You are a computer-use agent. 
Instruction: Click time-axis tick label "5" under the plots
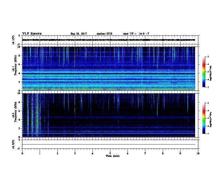[110, 153]
